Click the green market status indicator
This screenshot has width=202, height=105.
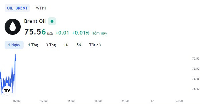(x=52, y=21)
